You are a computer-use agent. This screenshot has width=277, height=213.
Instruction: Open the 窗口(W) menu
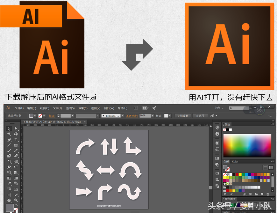[109, 108]
